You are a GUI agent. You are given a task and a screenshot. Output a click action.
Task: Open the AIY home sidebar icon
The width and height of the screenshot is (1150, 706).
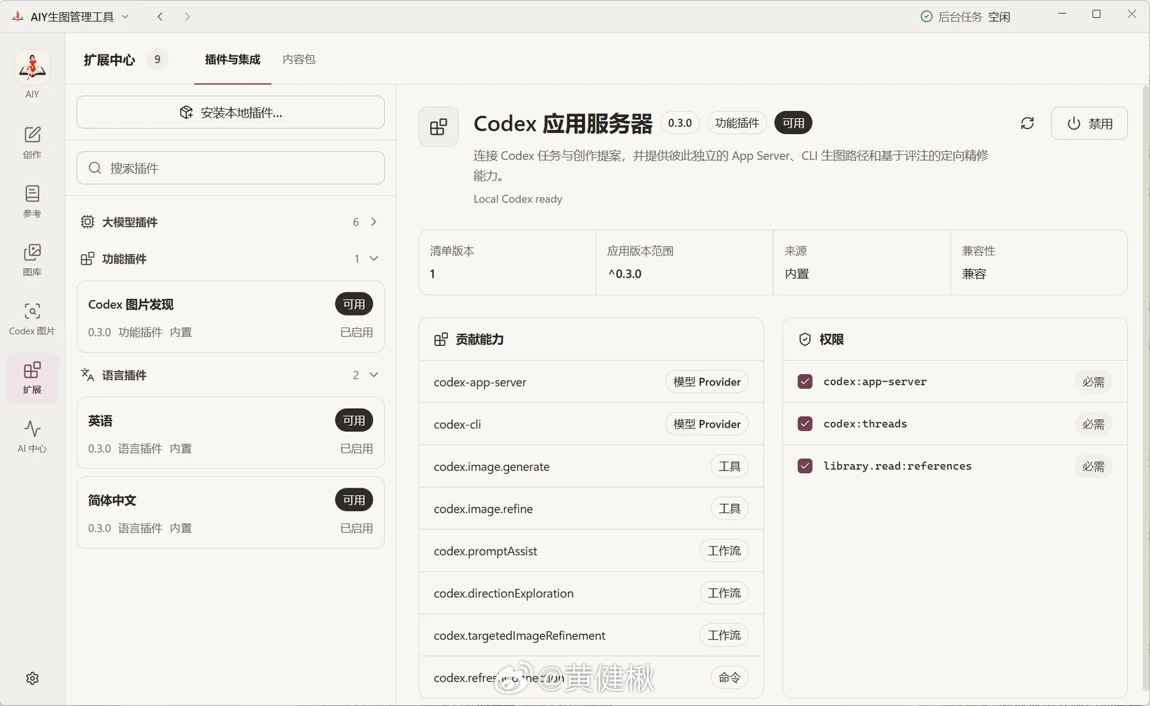(32, 75)
